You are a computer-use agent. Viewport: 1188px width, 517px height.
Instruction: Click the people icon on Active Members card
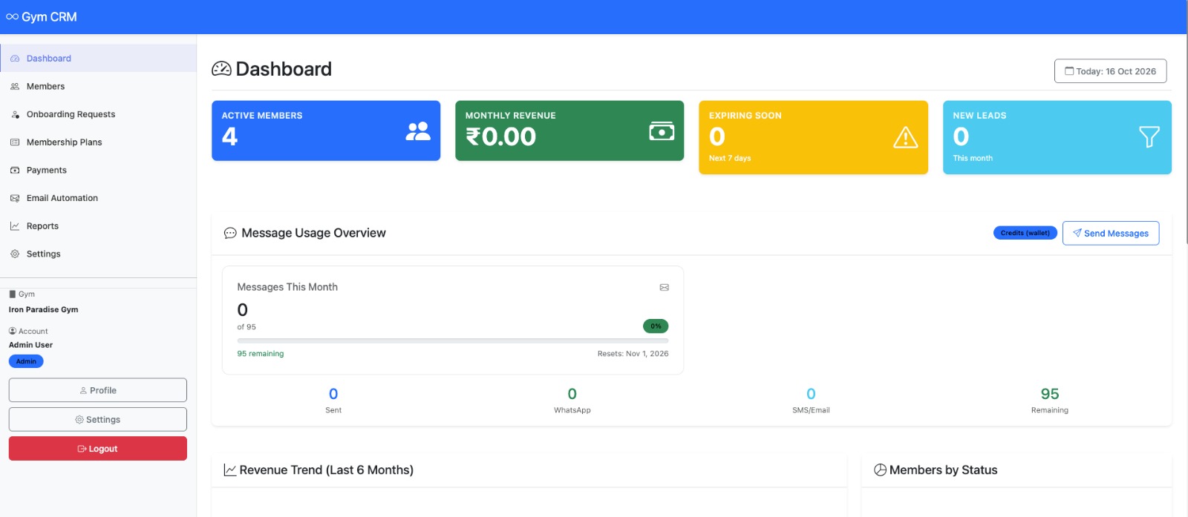(418, 131)
